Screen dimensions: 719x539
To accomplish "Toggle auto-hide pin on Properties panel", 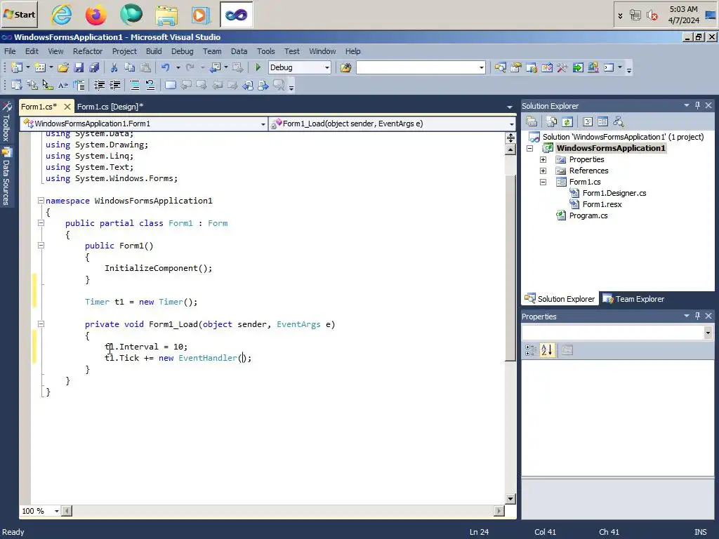I will pos(697,317).
